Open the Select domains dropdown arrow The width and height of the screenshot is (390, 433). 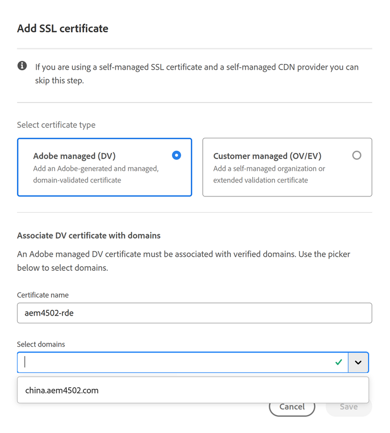click(358, 362)
